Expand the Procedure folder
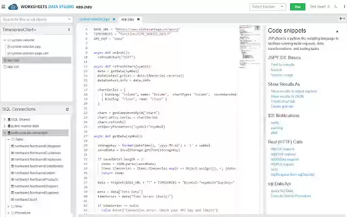This screenshot has height=217, width=347. coord(9,213)
